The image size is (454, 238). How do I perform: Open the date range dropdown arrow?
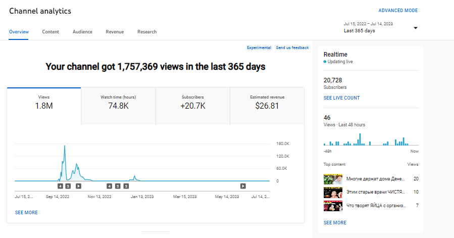(415, 28)
